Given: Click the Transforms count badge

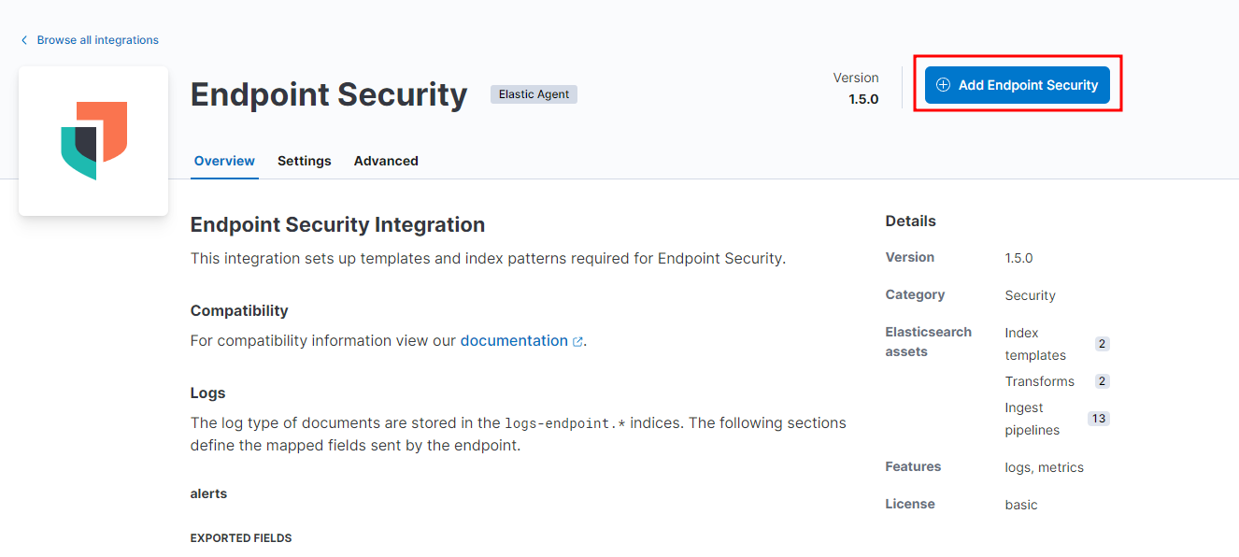Looking at the screenshot, I should [1102, 381].
